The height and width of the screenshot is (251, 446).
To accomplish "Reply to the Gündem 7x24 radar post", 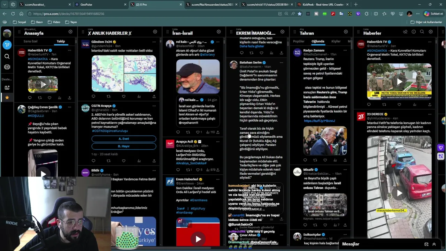I will click(x=93, y=96).
